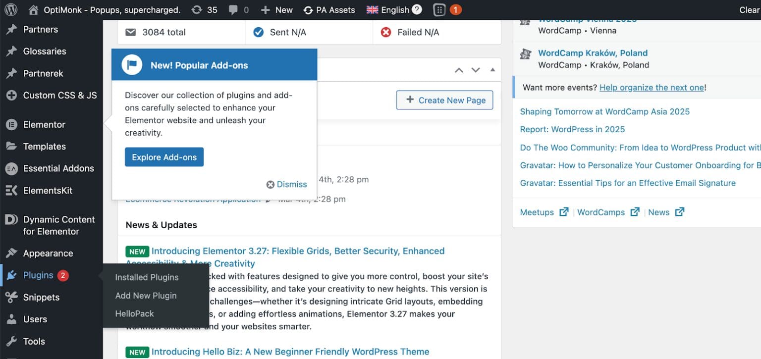This screenshot has width=761, height=359.
Task: Open Help organize the next one link
Action: click(652, 88)
